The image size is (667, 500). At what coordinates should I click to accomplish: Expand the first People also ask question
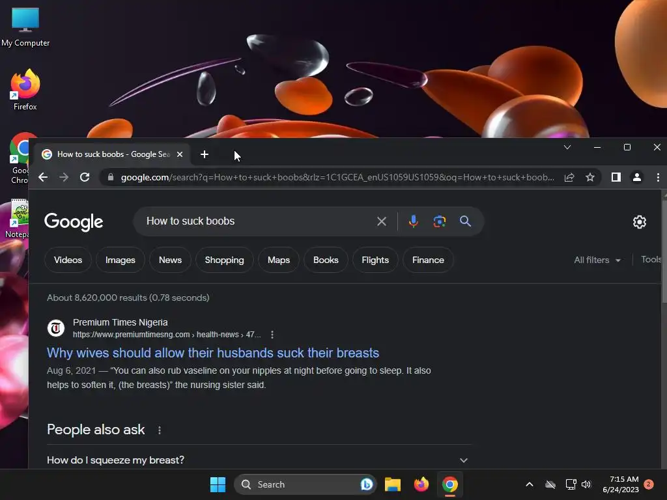pos(259,460)
